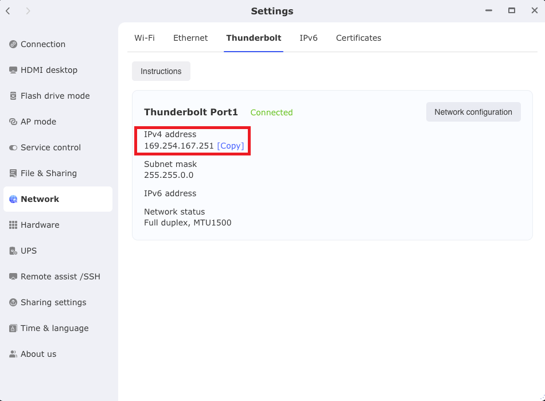Select the Hardware grid icon

pyautogui.click(x=13, y=225)
